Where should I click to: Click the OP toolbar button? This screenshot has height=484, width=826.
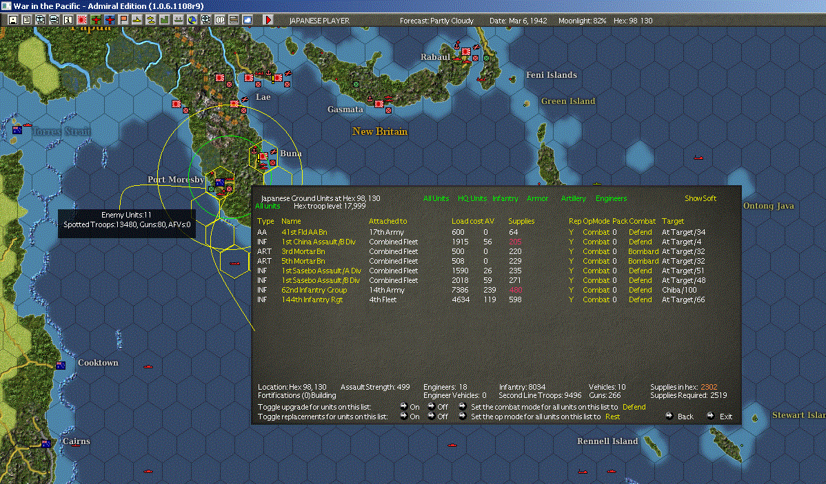220,20
